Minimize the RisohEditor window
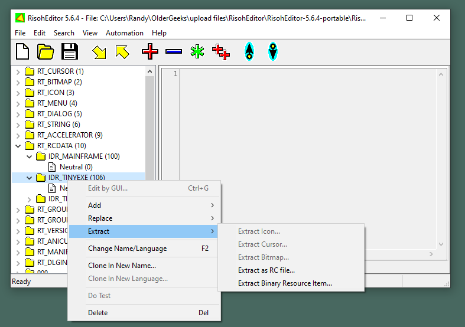The height and width of the screenshot is (327, 465). (383, 18)
